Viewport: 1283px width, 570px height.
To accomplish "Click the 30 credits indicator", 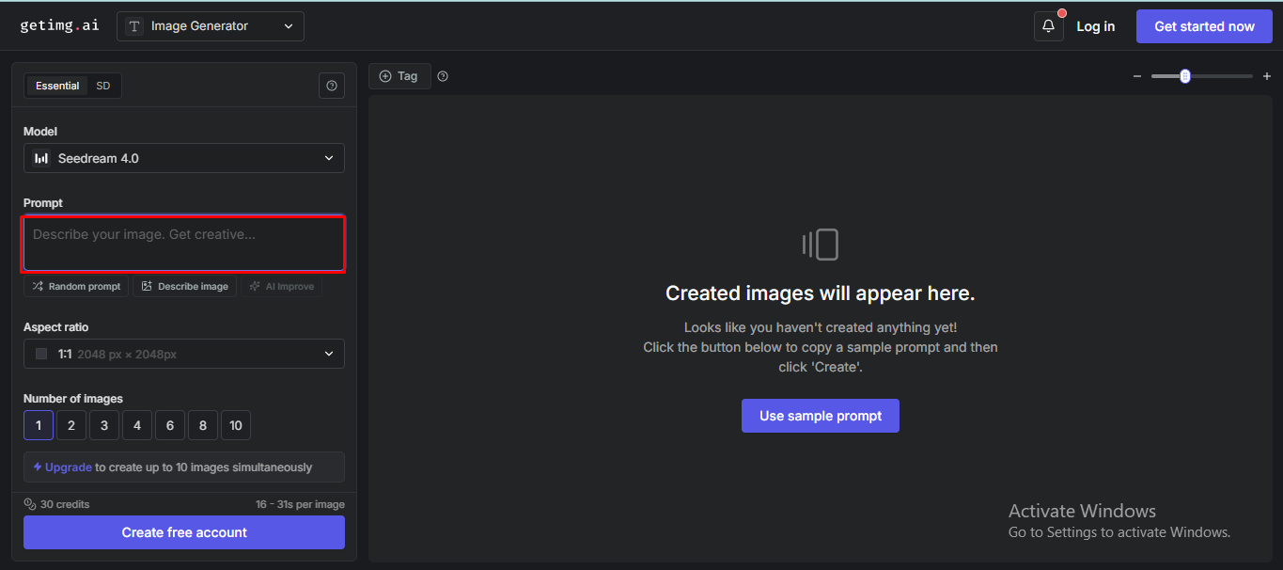I will tap(56, 504).
